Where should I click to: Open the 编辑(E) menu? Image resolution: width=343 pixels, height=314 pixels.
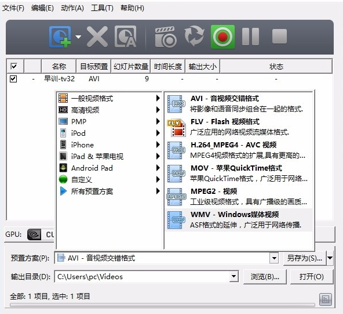[42, 8]
